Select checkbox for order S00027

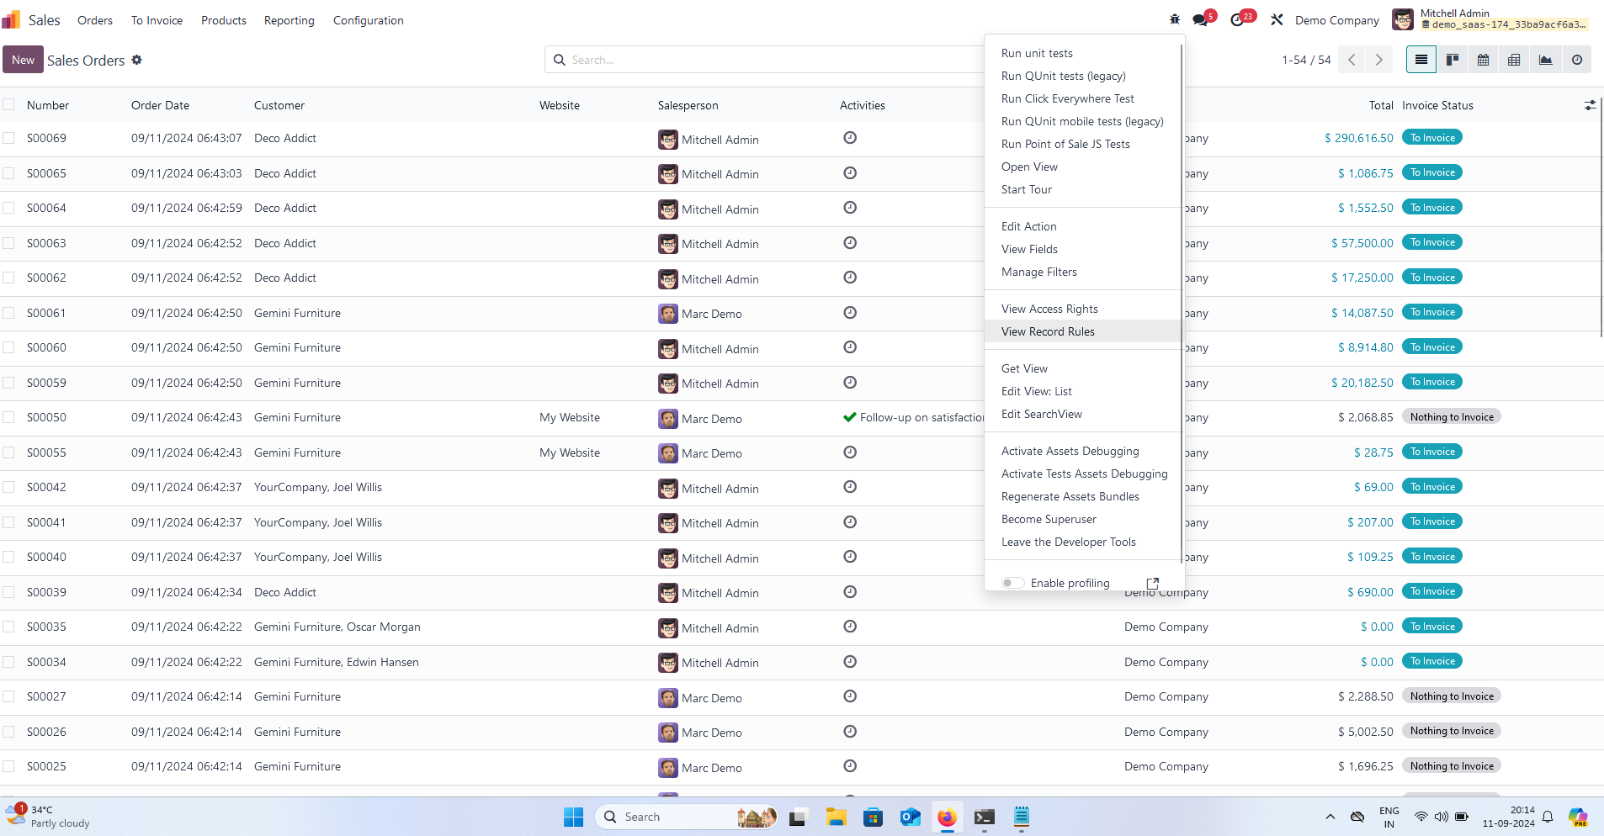(8, 696)
